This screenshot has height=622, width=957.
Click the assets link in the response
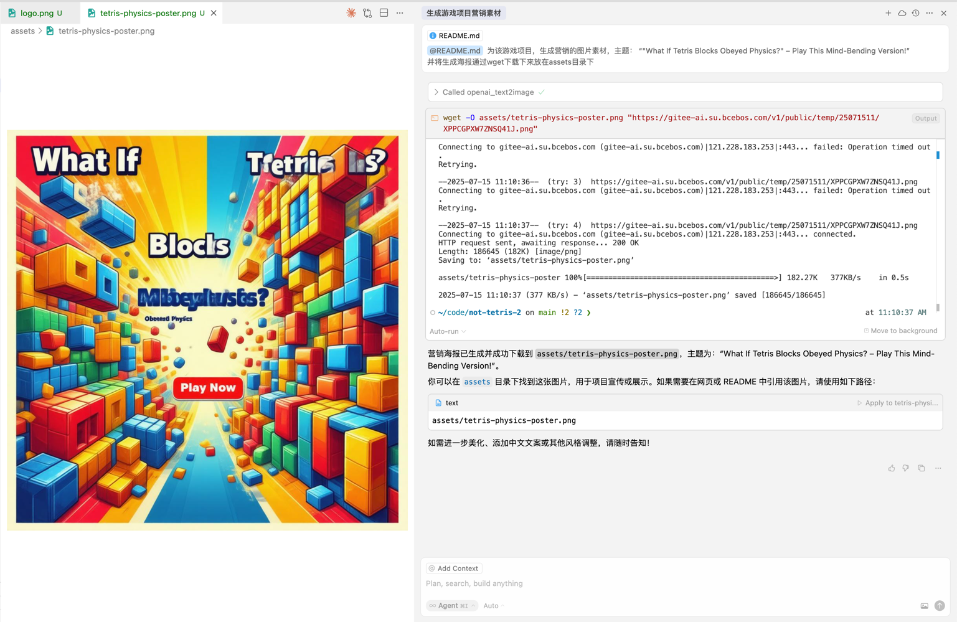pos(477,382)
